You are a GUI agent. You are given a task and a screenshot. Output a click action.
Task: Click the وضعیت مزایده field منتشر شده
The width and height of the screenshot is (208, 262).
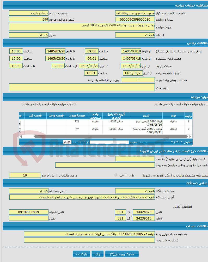click(29, 13)
